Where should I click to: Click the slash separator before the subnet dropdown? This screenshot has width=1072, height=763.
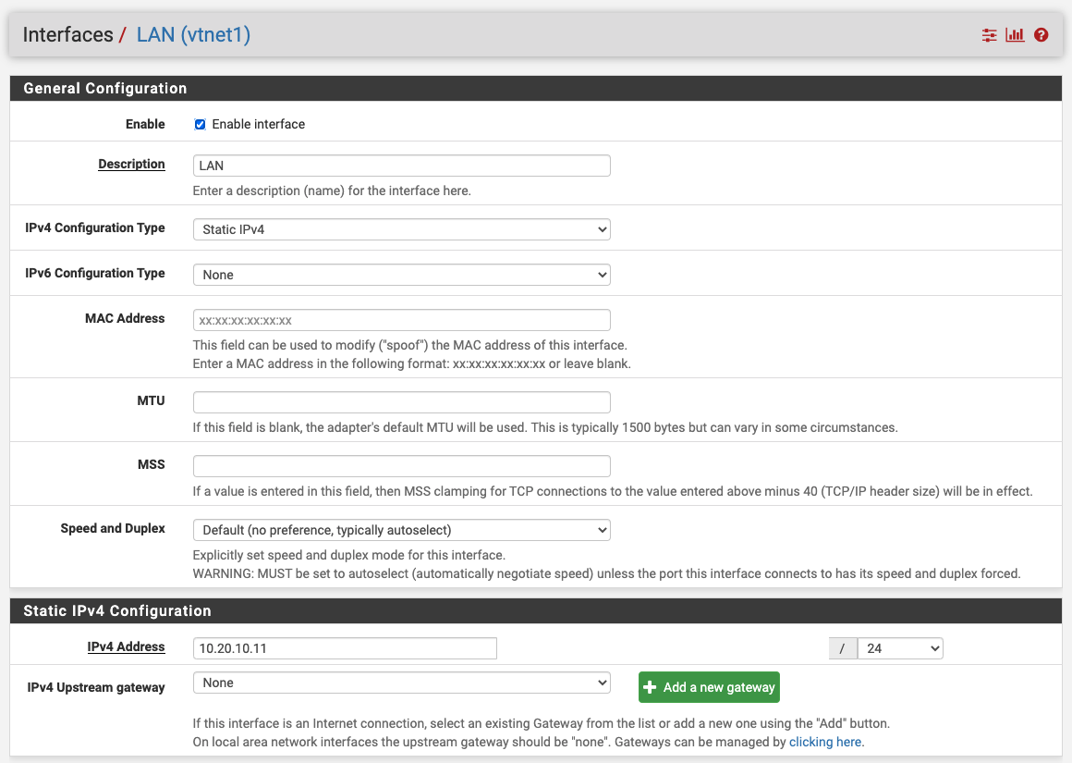pos(842,648)
